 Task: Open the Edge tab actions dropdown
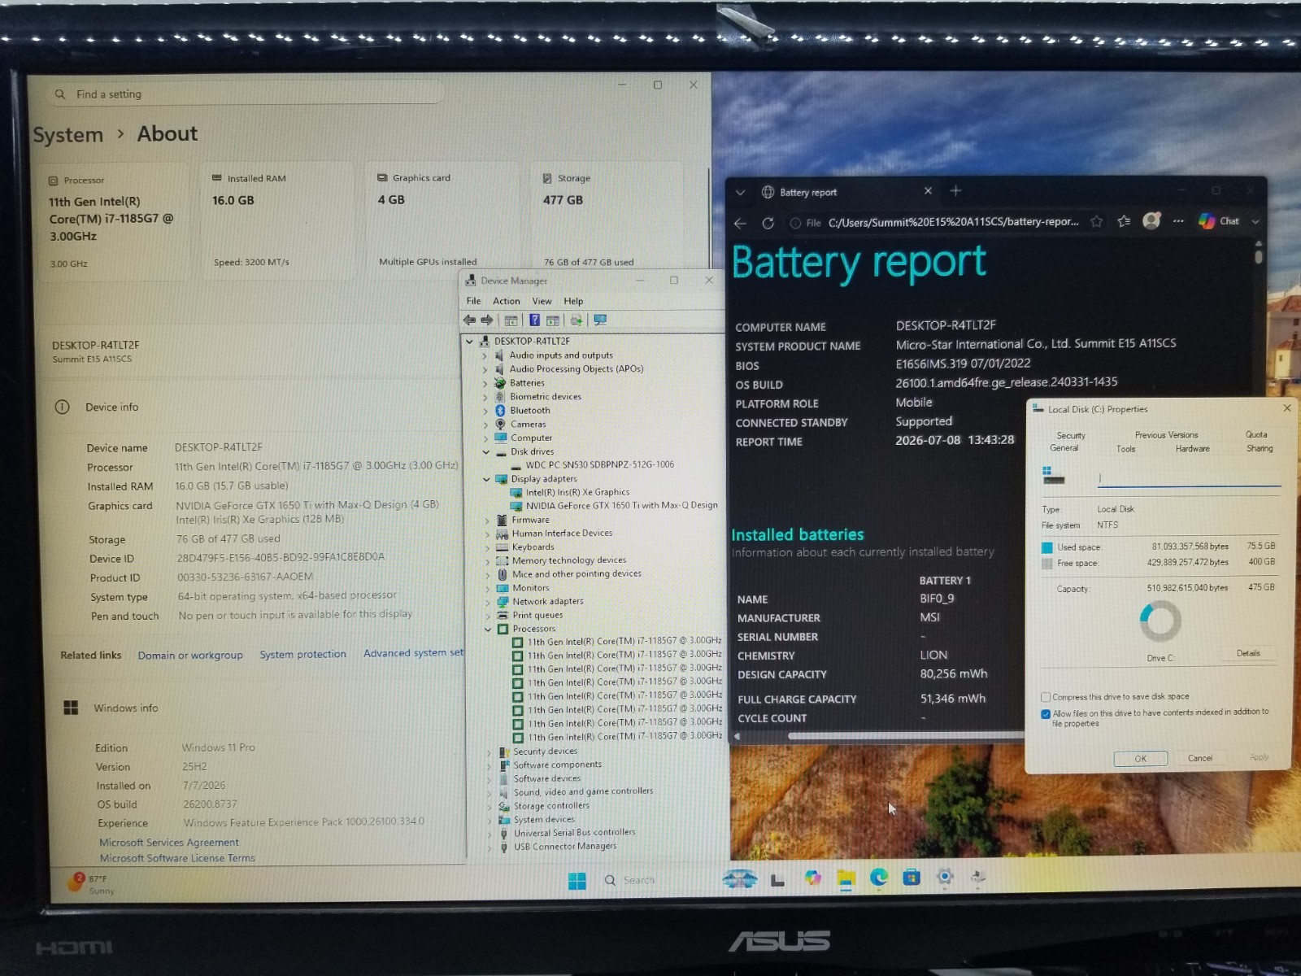(x=740, y=193)
